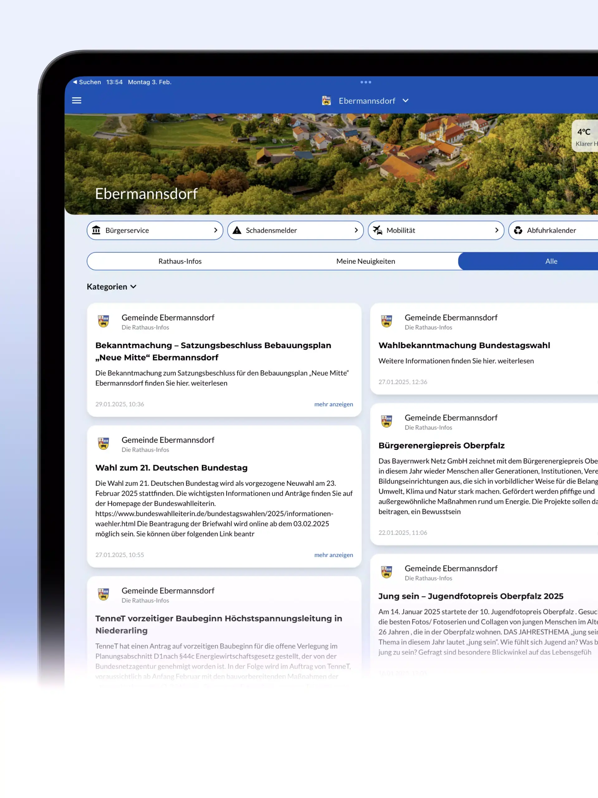Switch to the Meine Neuigkeiten tab
This screenshot has width=598, height=798.
coord(366,261)
